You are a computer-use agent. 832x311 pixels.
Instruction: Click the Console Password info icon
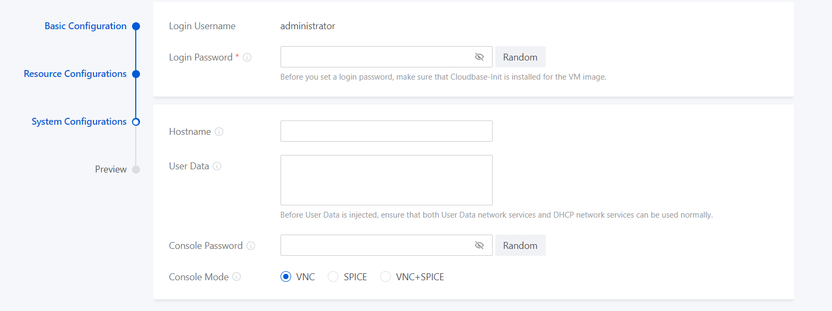pyautogui.click(x=251, y=246)
